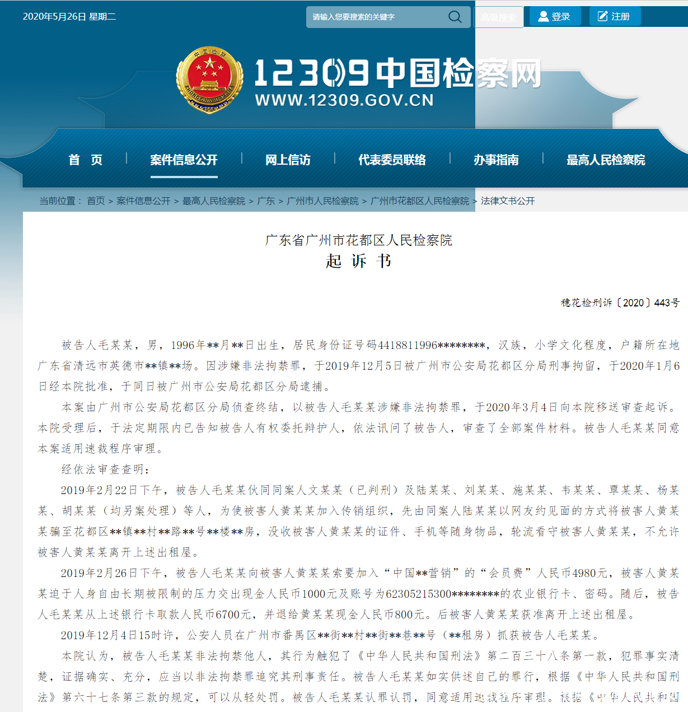Screen dimensions: 688x712
Task: Select 案件信息公开 navigation tab
Action: click(184, 160)
